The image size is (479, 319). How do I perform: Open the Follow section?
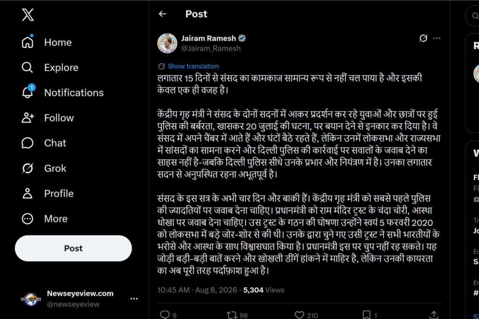pos(48,118)
